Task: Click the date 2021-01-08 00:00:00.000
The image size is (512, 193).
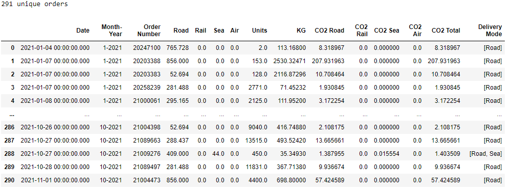Action: 55,101
